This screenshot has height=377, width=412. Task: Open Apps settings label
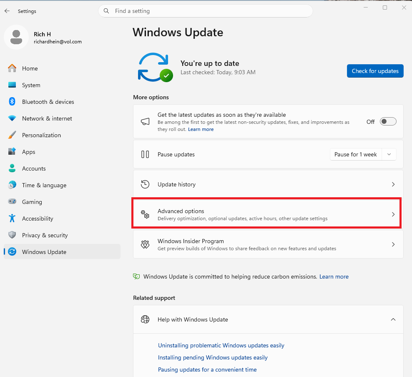[29, 152]
